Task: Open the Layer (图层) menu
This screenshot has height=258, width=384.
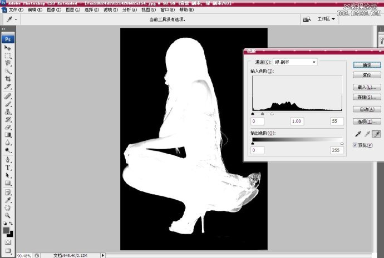Action: point(73,10)
